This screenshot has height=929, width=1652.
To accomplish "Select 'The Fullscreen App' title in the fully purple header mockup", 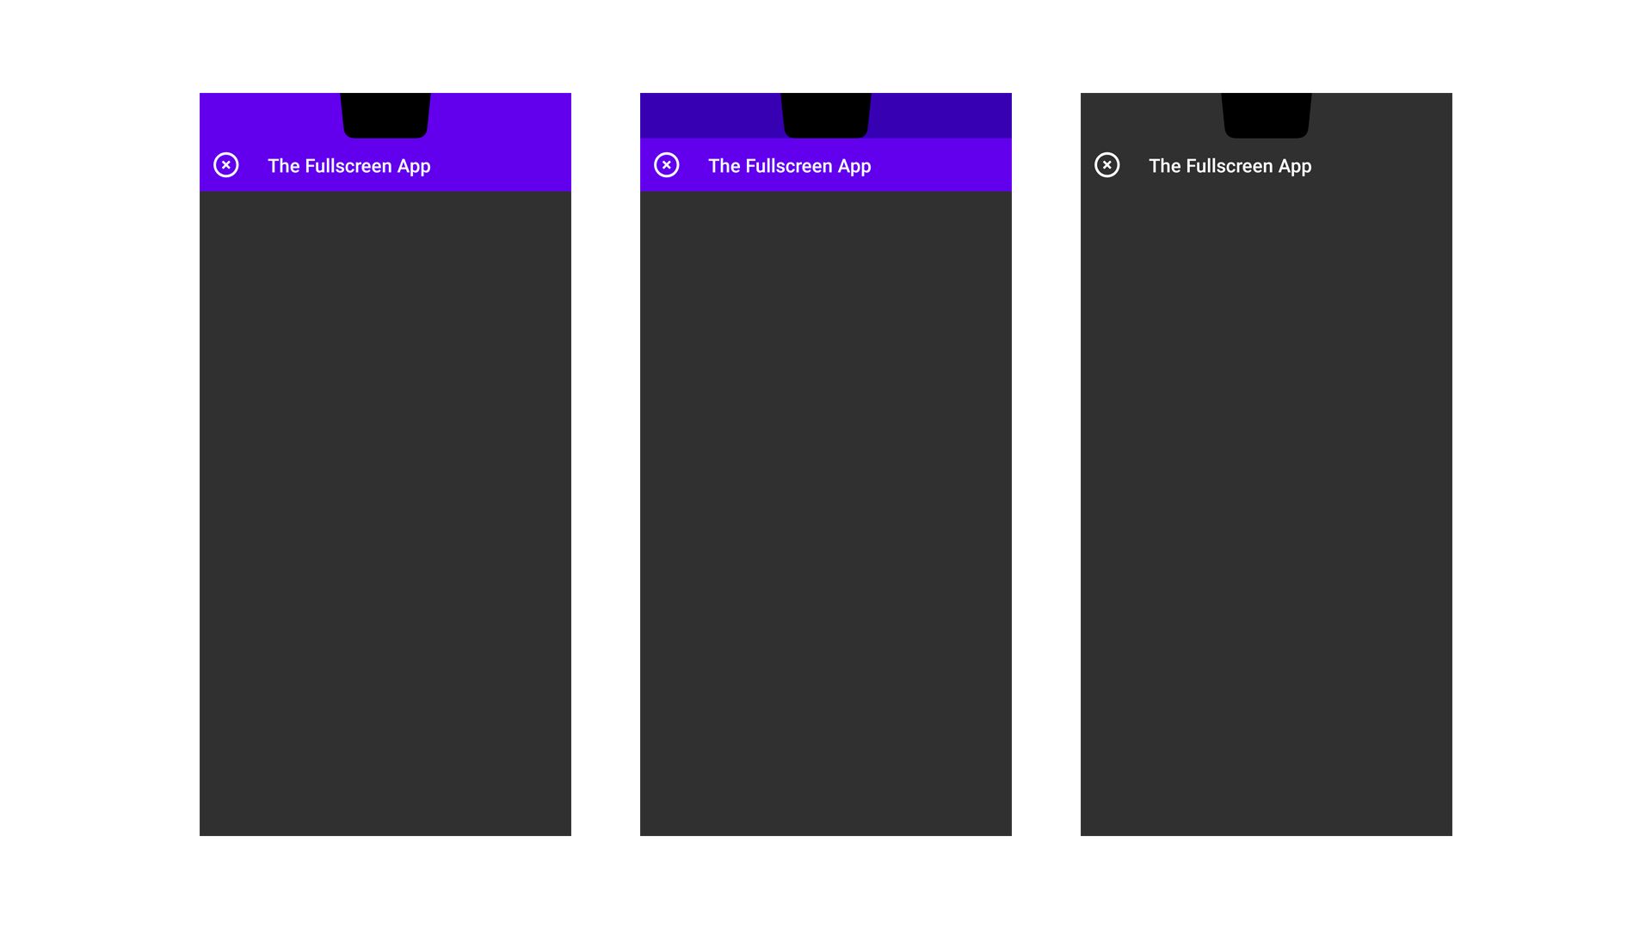I will tap(348, 166).
